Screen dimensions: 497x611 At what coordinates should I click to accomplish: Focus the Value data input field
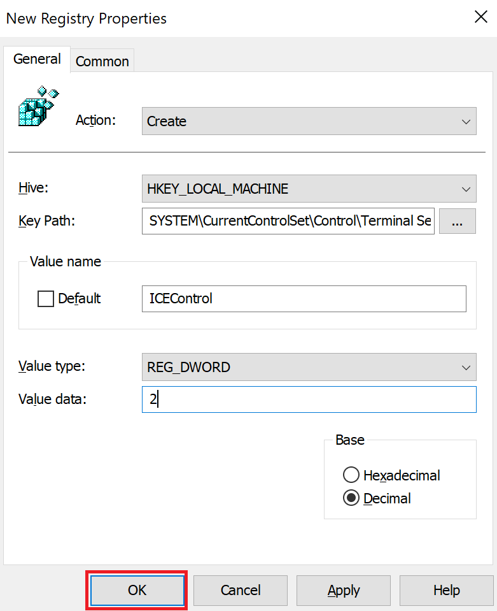(309, 399)
